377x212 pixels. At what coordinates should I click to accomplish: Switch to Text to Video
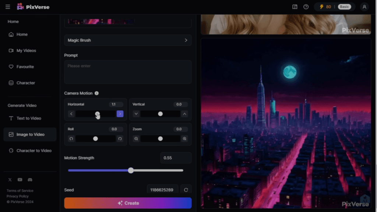[30, 118]
